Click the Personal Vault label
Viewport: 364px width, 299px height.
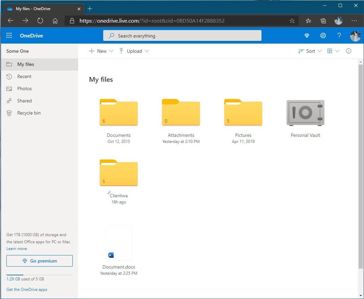point(305,135)
